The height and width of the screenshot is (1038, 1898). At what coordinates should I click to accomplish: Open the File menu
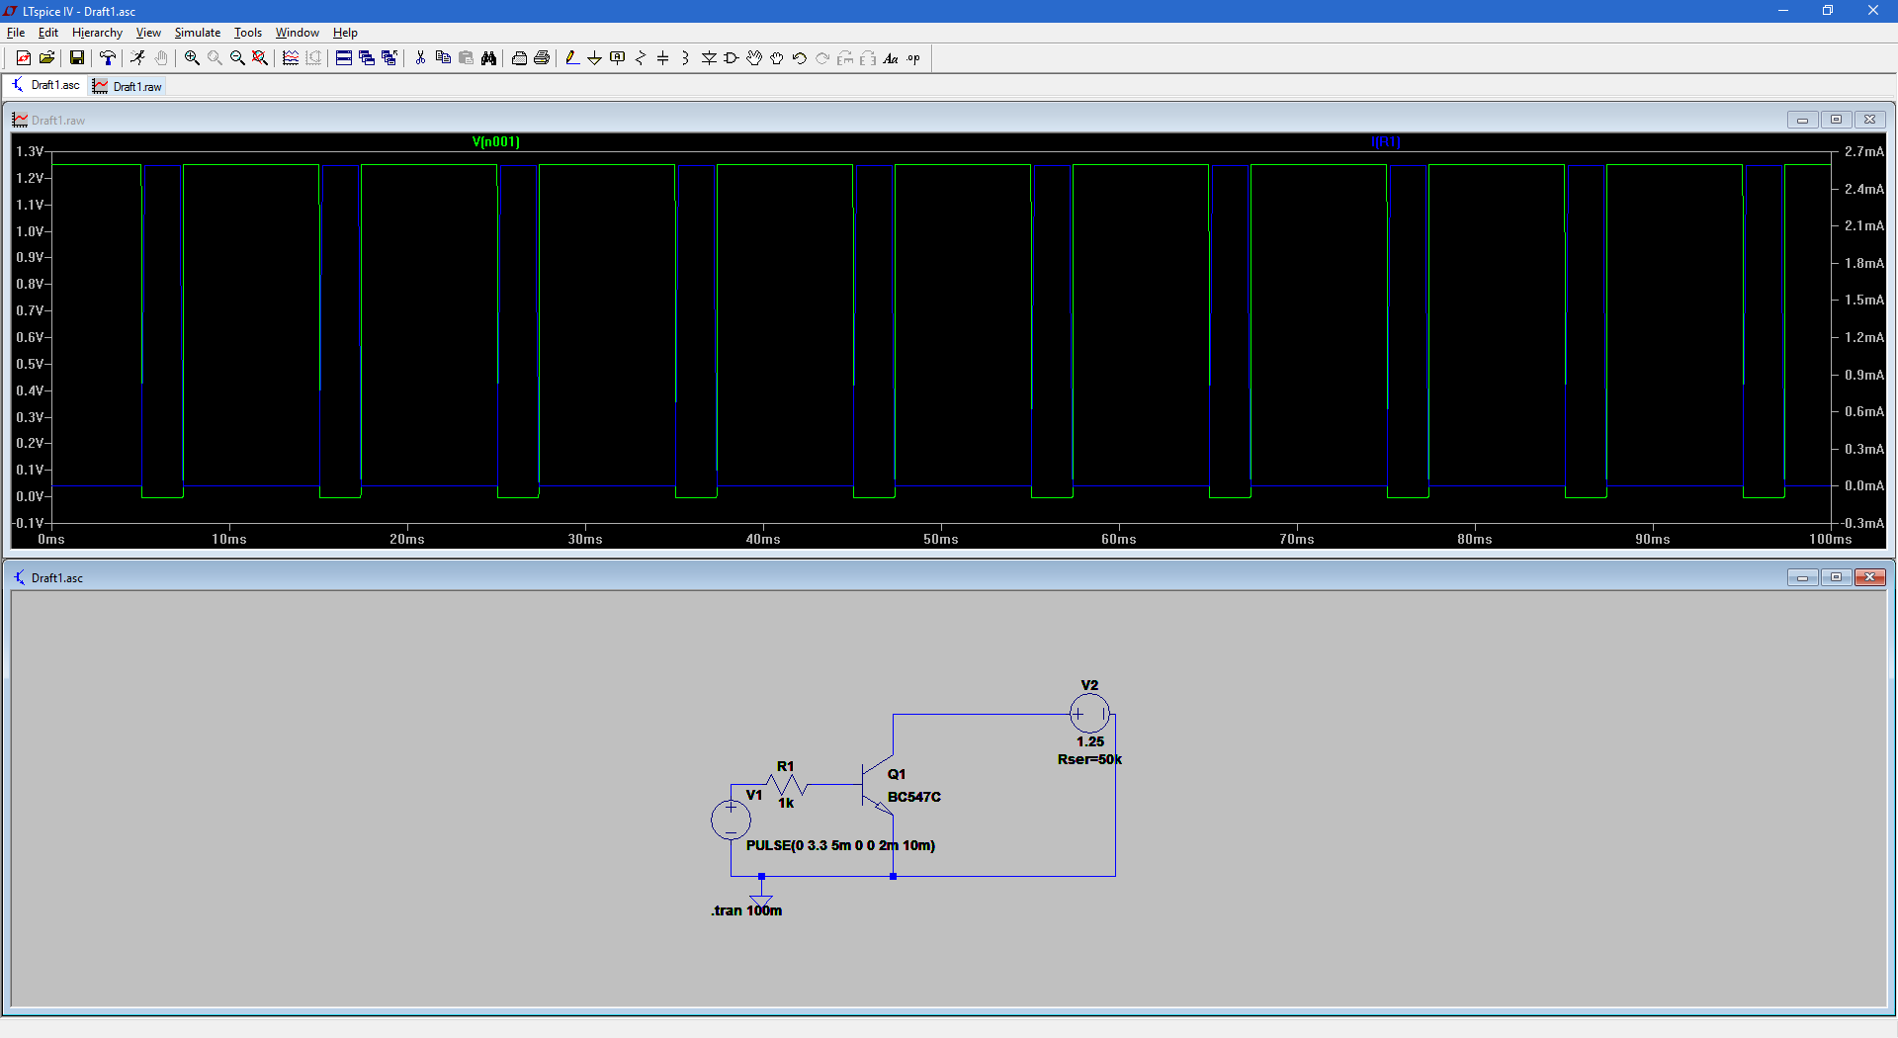coord(16,33)
